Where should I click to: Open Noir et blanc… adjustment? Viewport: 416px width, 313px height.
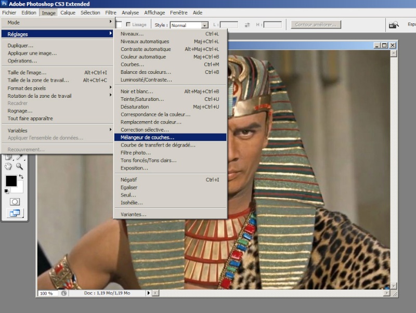coord(170,92)
